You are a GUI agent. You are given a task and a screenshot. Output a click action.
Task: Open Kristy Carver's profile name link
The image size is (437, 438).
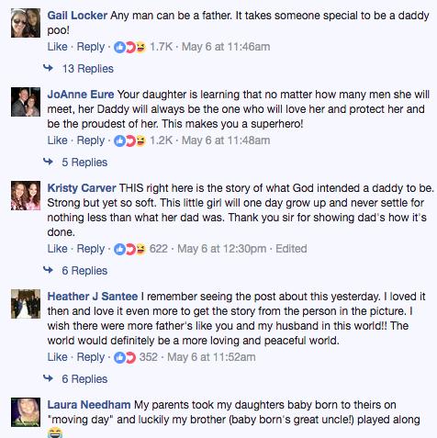click(x=82, y=188)
